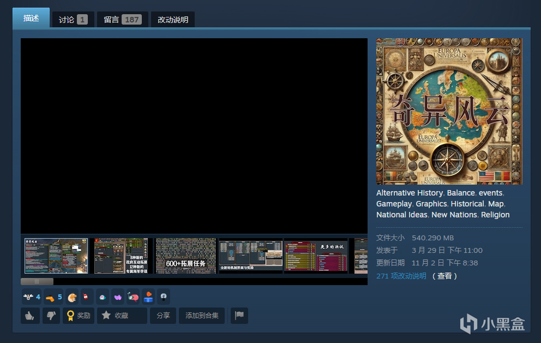The width and height of the screenshot is (541, 343).
Task: Click the Alternative History tag
Action: pos(410,193)
